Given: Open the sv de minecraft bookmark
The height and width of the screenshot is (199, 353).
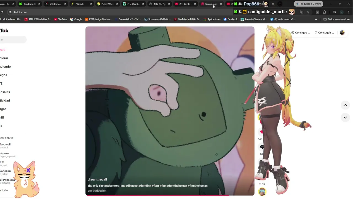Looking at the screenshot, I should coord(283,19).
